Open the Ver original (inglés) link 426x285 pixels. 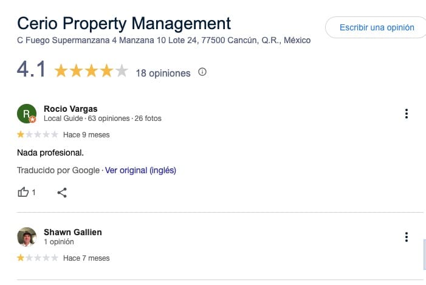140,170
